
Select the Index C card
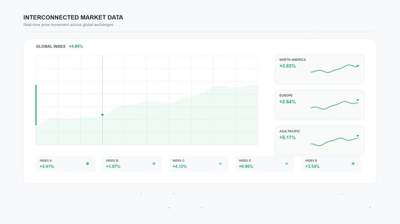(198, 164)
